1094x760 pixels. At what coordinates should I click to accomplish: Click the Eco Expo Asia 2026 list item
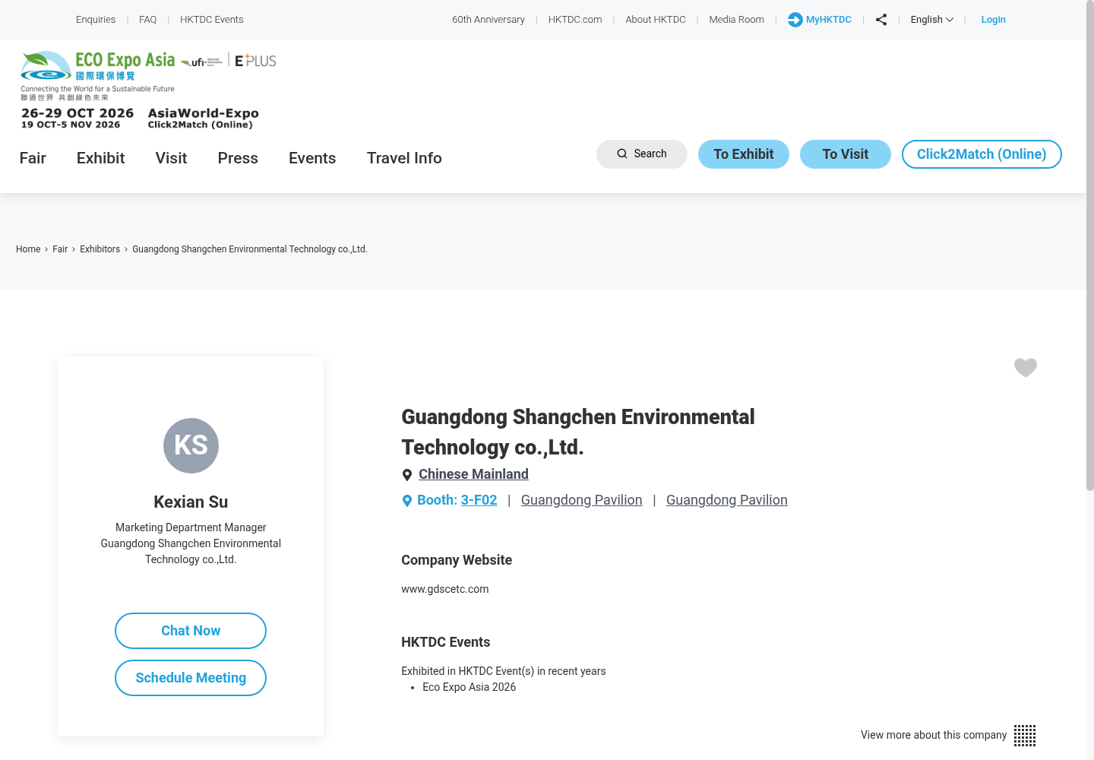470,687
